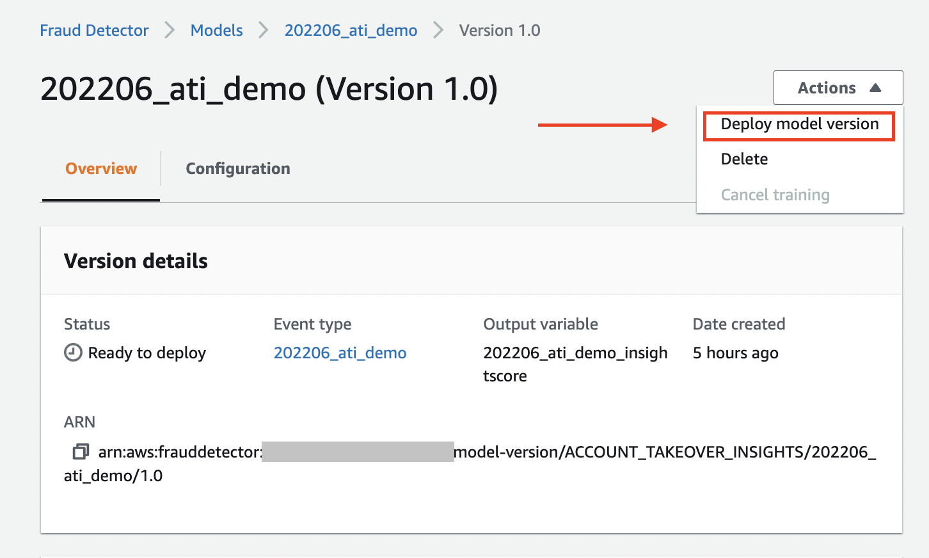929x558 pixels.
Task: Choose Deploy model version from menu
Action: pyautogui.click(x=799, y=124)
